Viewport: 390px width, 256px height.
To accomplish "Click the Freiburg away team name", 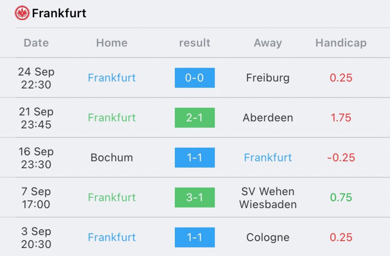I will (x=268, y=78).
